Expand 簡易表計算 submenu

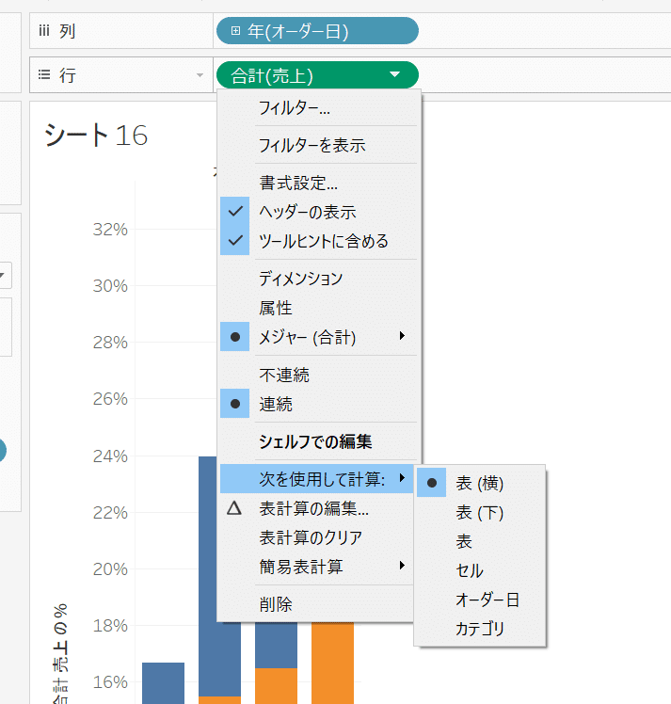pos(317,567)
